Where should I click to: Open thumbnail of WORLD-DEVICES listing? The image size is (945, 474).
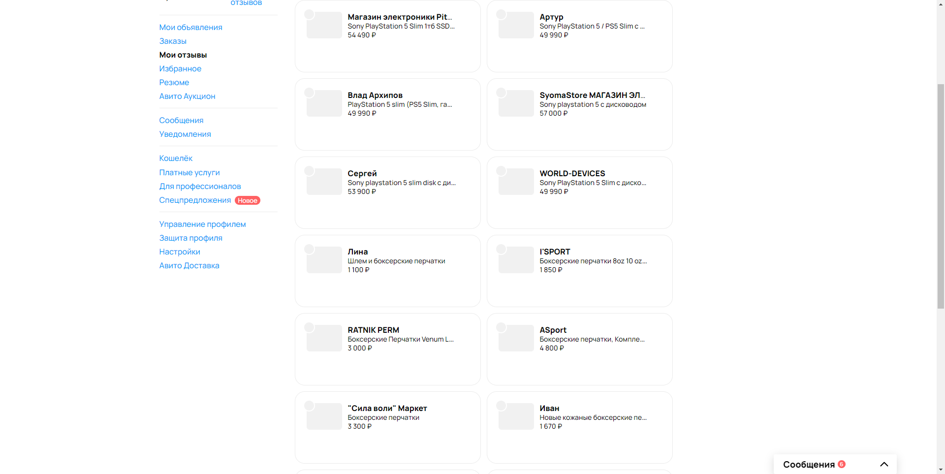[x=516, y=182]
